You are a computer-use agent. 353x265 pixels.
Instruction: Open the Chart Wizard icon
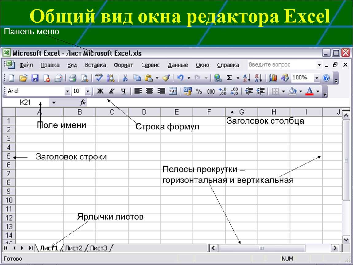tap(273, 78)
